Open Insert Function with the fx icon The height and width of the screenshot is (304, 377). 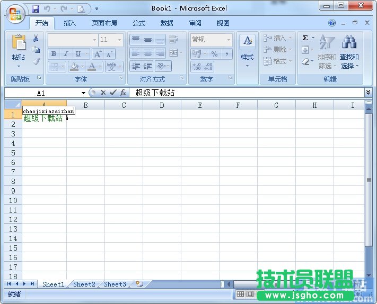point(122,93)
